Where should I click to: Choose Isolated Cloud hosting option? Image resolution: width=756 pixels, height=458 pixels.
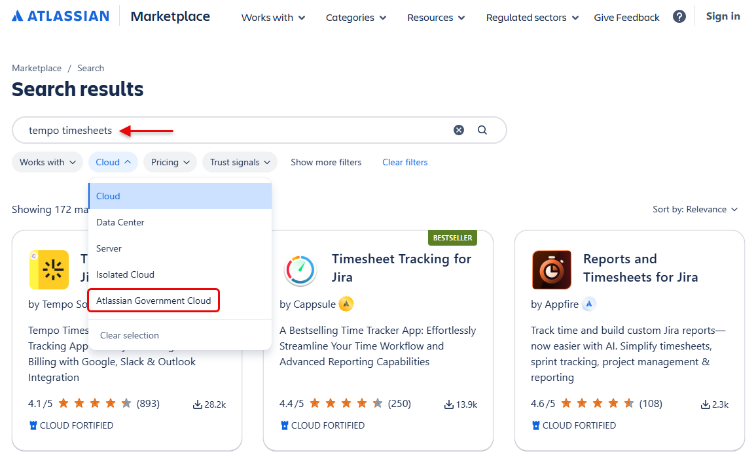tap(180, 274)
